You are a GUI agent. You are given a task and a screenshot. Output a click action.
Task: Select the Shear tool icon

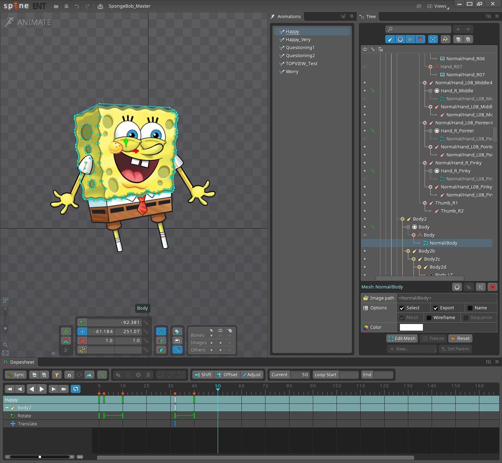coord(82,350)
